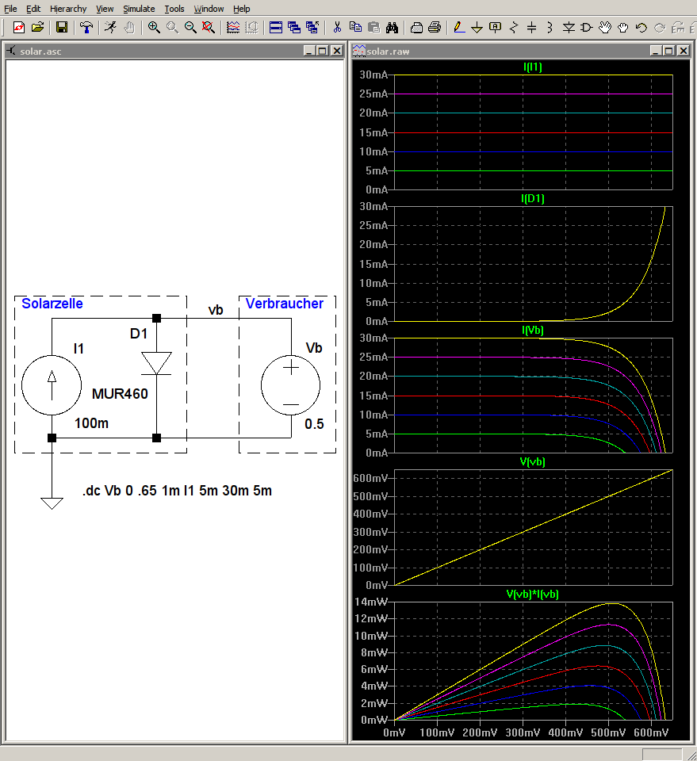Image resolution: width=697 pixels, height=761 pixels.
Task: Open the File menu
Action: (10, 9)
